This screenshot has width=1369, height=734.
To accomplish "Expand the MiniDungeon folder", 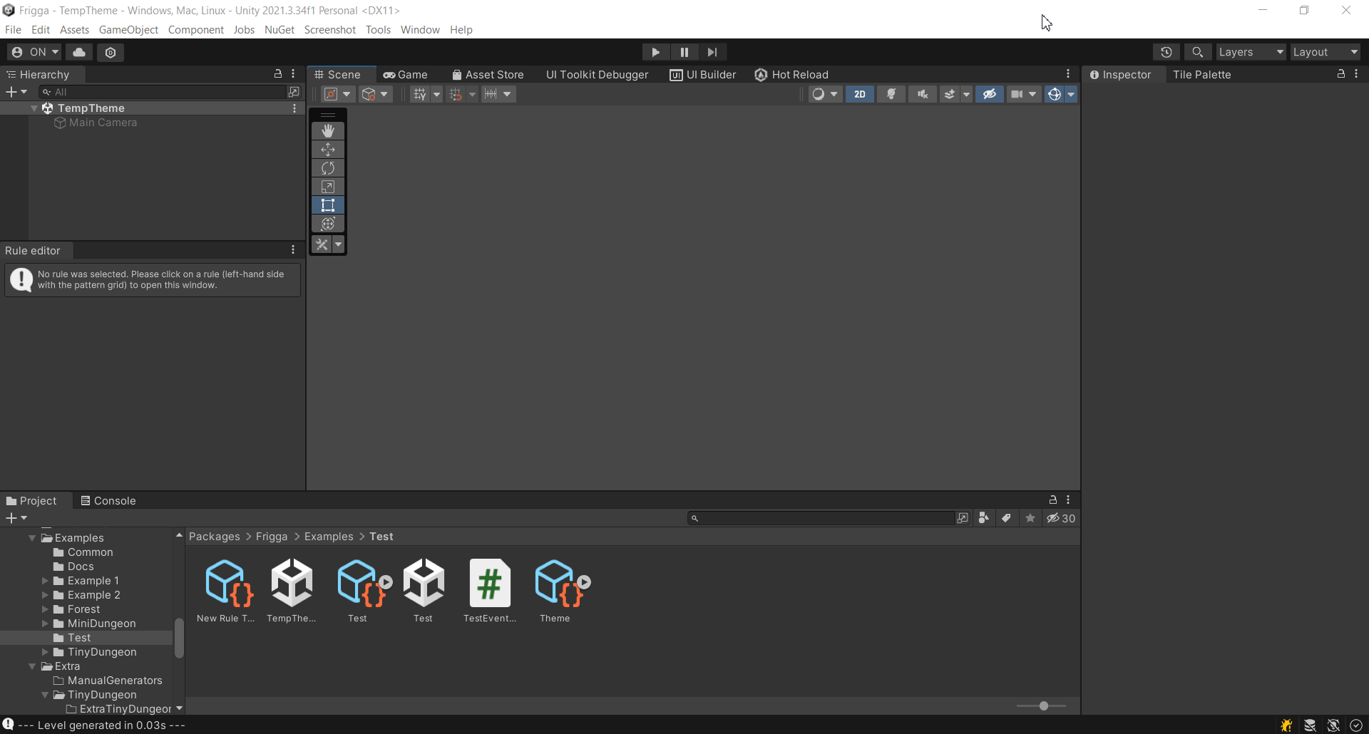I will click(x=45, y=624).
